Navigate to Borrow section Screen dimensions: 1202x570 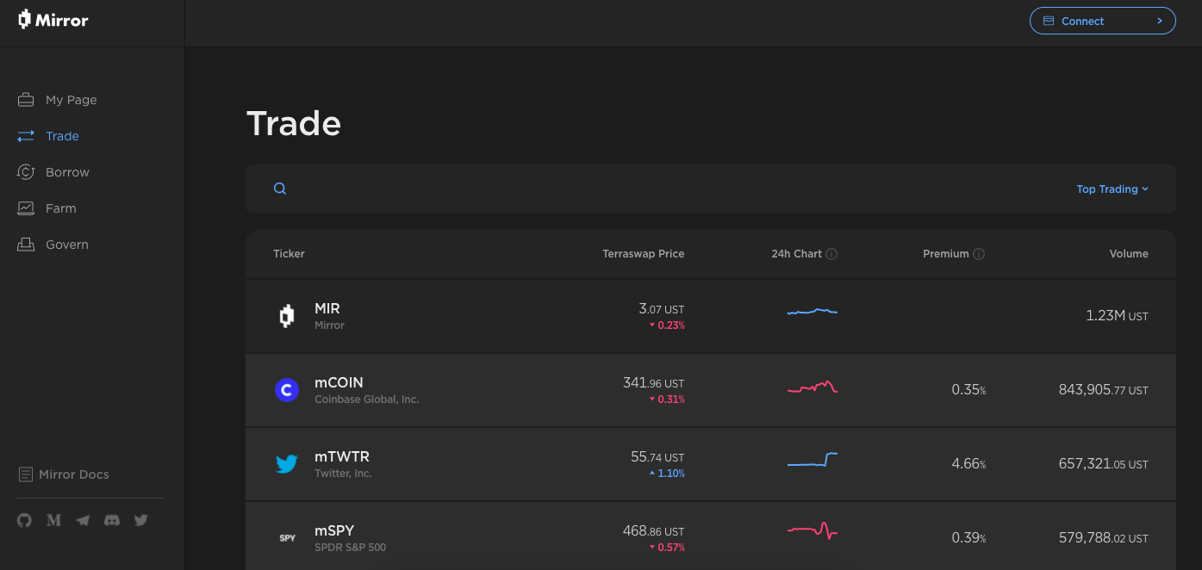pos(67,172)
